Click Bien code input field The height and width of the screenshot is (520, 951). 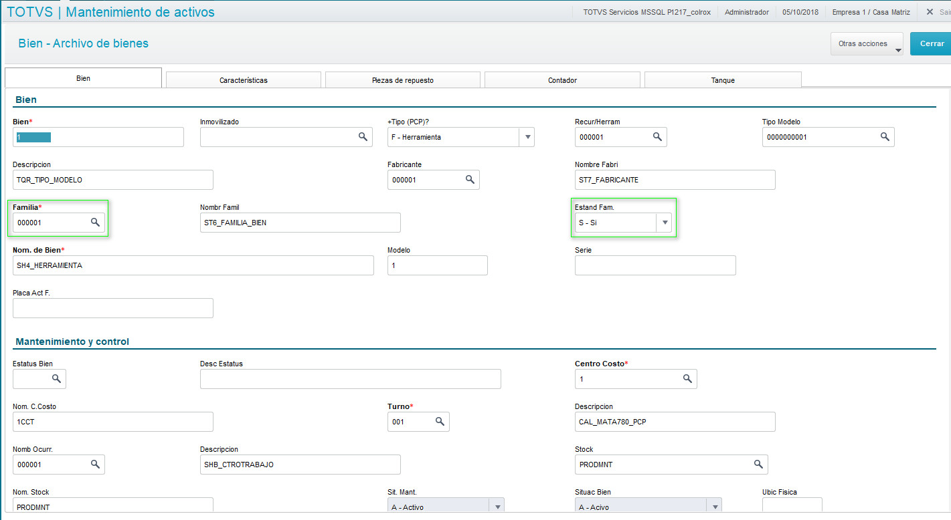click(98, 137)
